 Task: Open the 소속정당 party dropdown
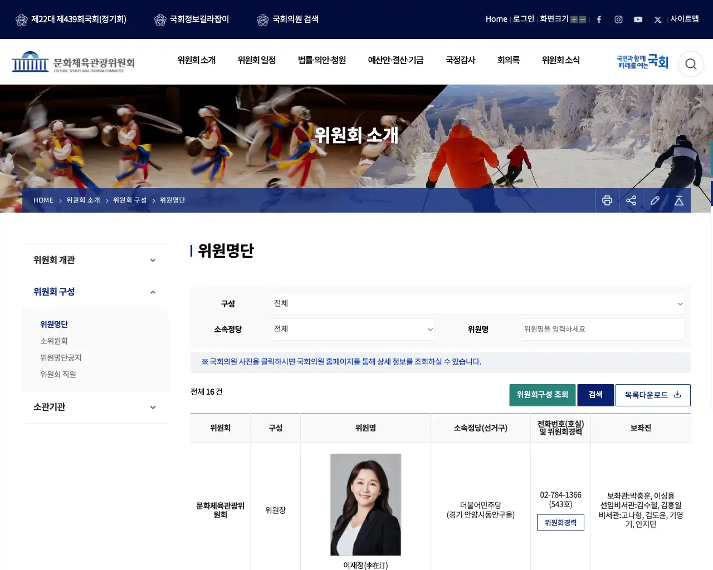tap(353, 329)
